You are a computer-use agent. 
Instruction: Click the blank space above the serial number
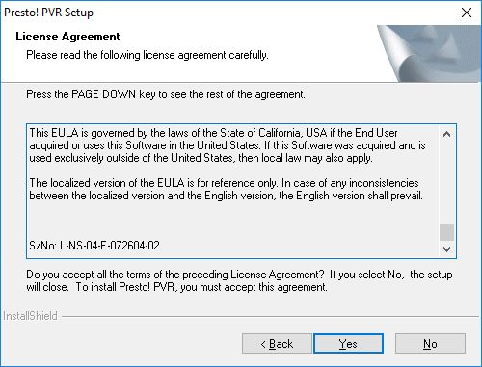pos(231,221)
